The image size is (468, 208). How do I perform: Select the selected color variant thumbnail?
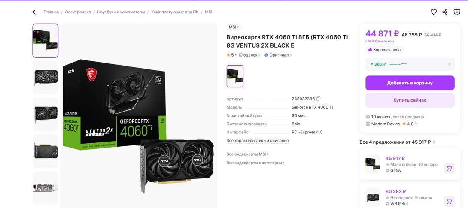coord(235,76)
